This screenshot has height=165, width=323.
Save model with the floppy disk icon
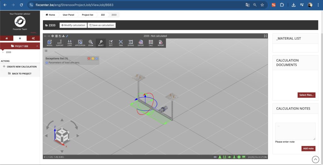(60, 36)
